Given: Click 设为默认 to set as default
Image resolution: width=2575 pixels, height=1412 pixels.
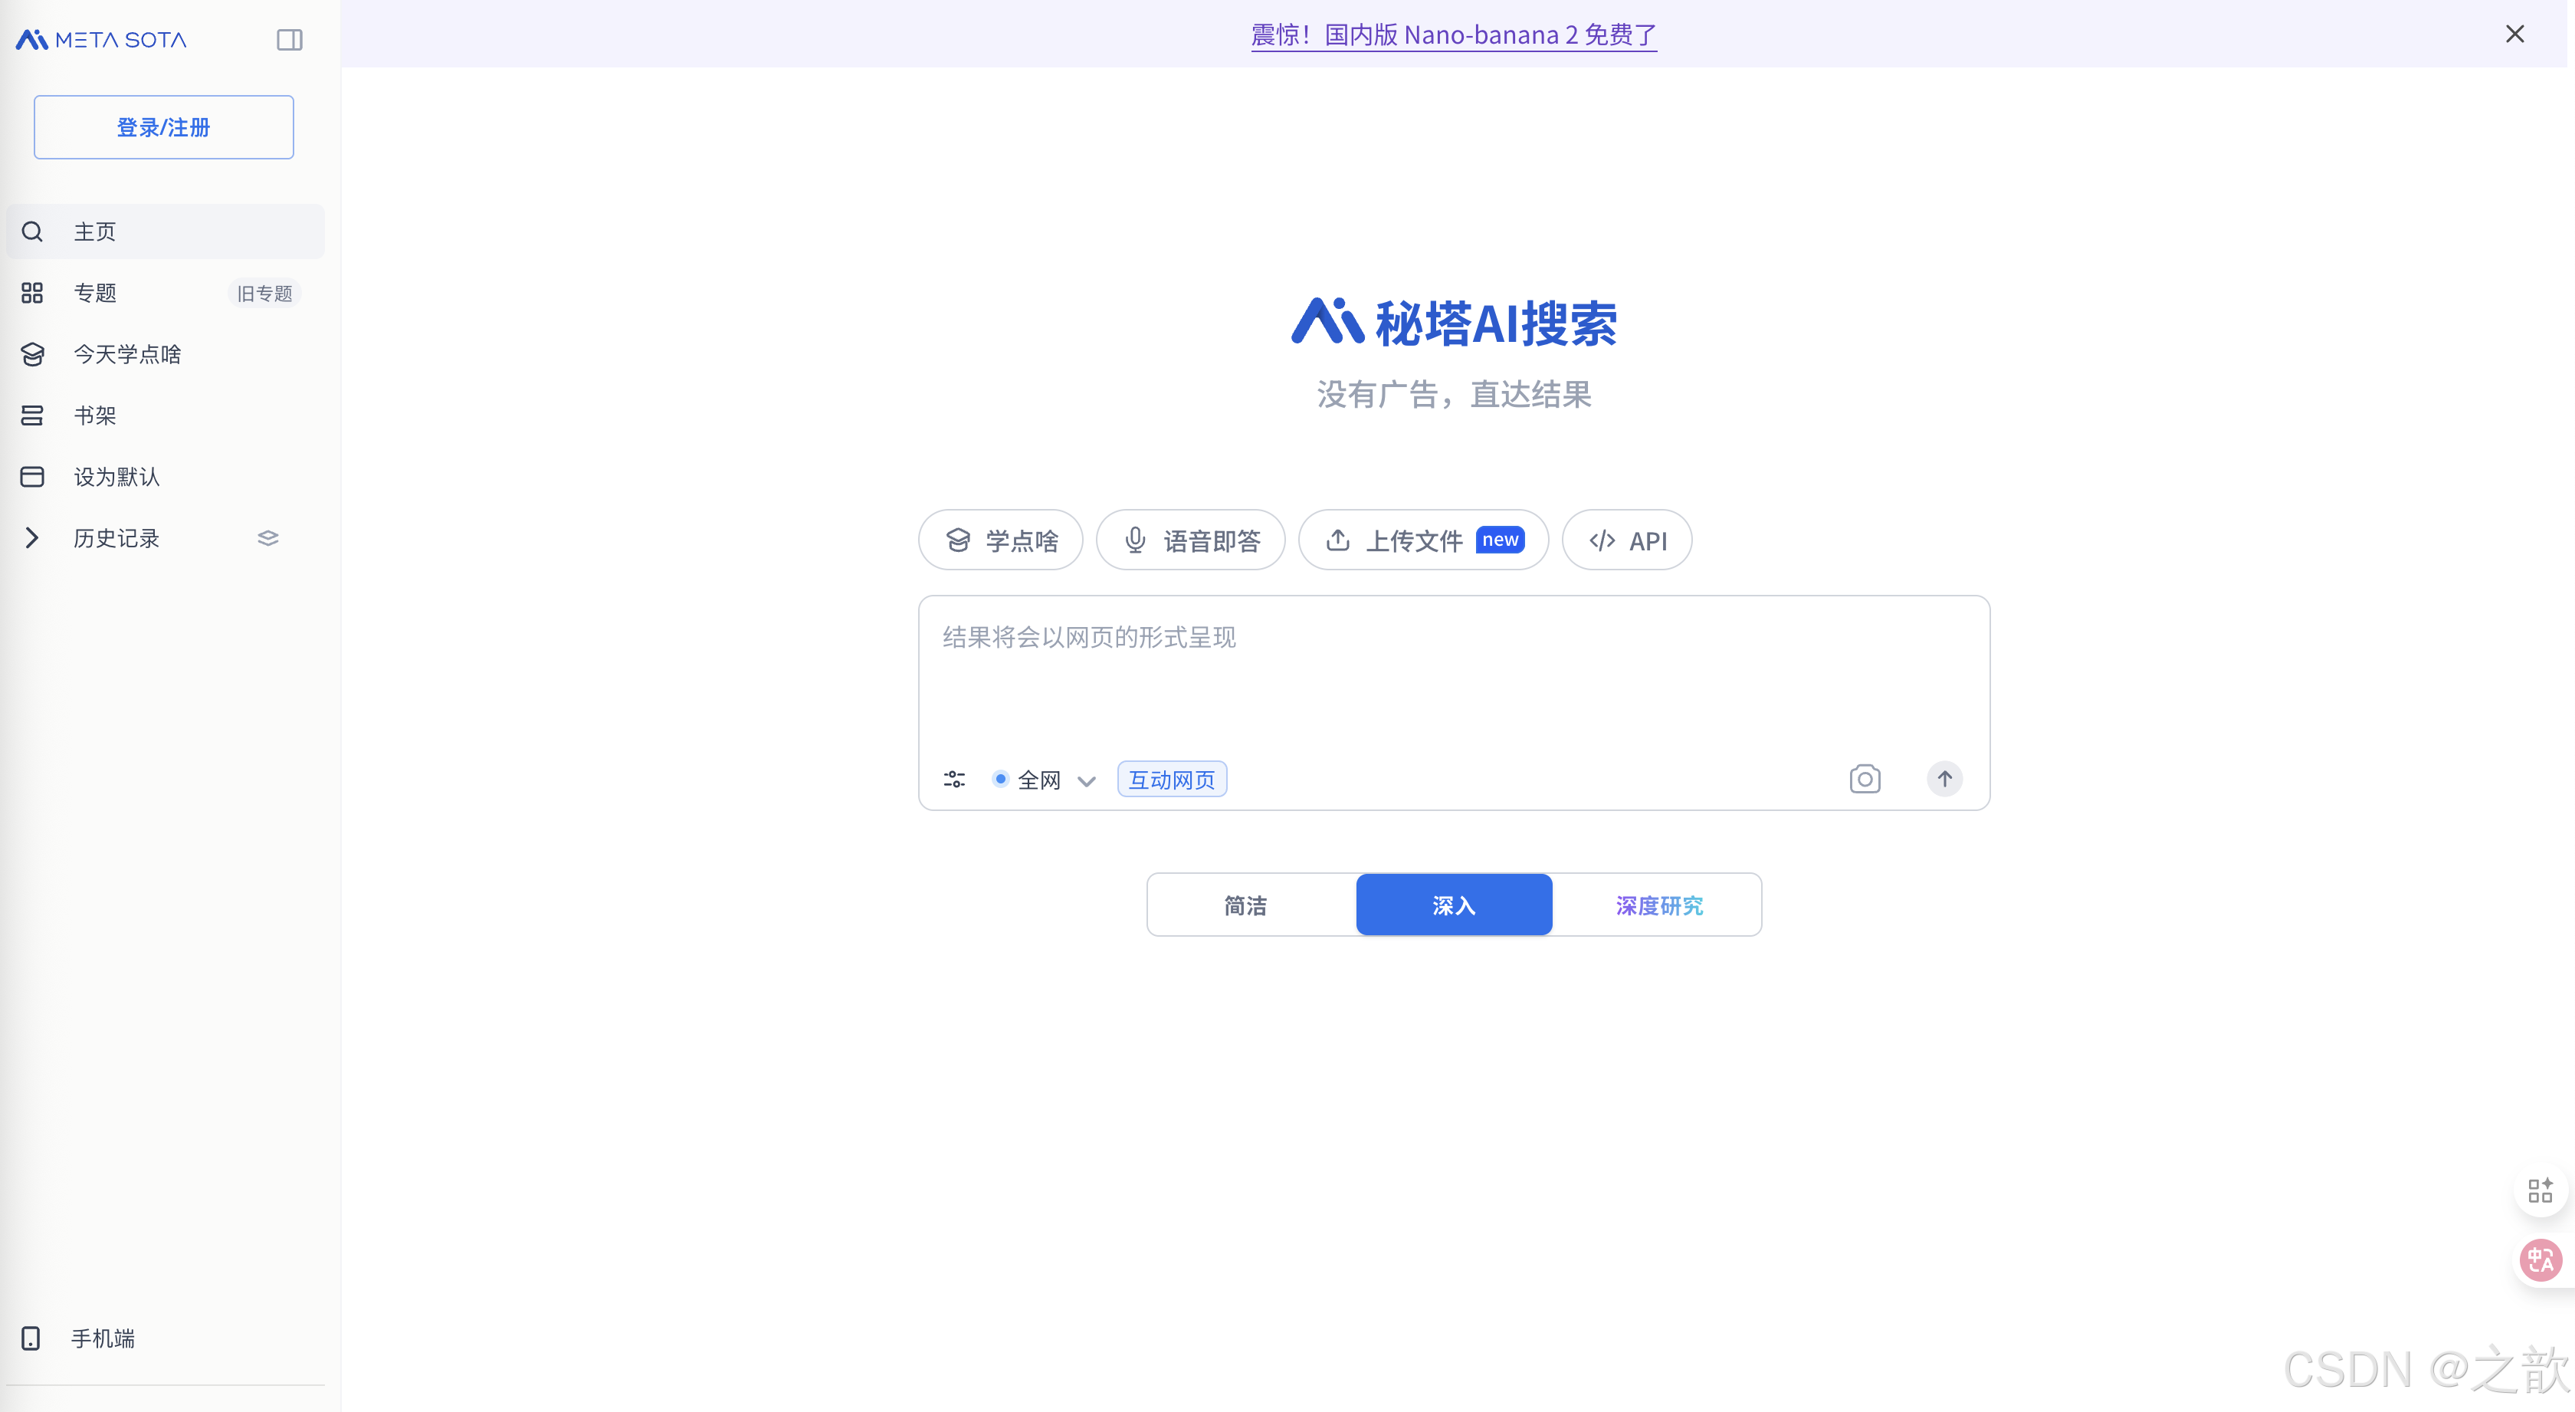Looking at the screenshot, I should pyautogui.click(x=115, y=476).
